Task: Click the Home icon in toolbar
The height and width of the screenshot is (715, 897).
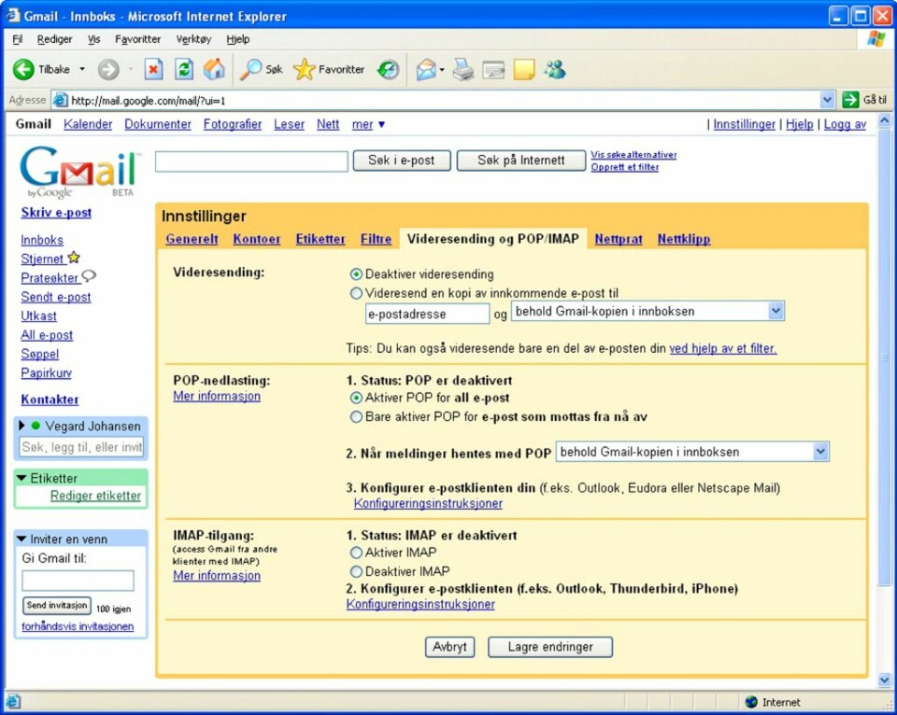Action: tap(215, 70)
